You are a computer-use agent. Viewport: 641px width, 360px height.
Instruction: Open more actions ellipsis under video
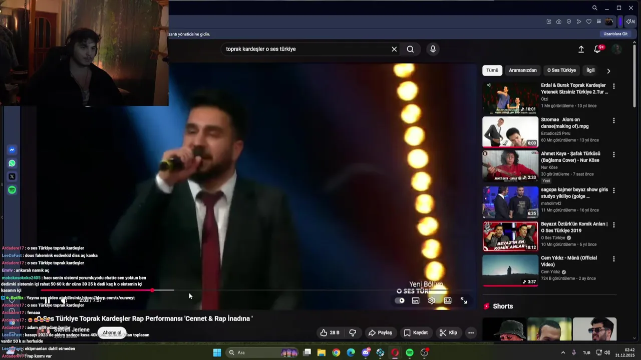point(471,332)
